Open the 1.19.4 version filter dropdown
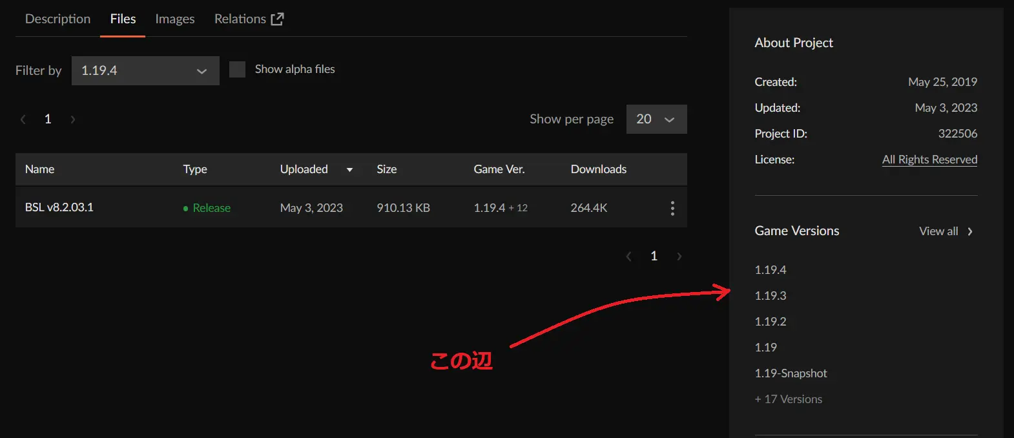Viewport: 1014px width, 438px height. click(x=145, y=70)
